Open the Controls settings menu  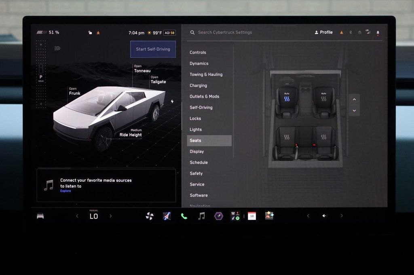point(198,52)
